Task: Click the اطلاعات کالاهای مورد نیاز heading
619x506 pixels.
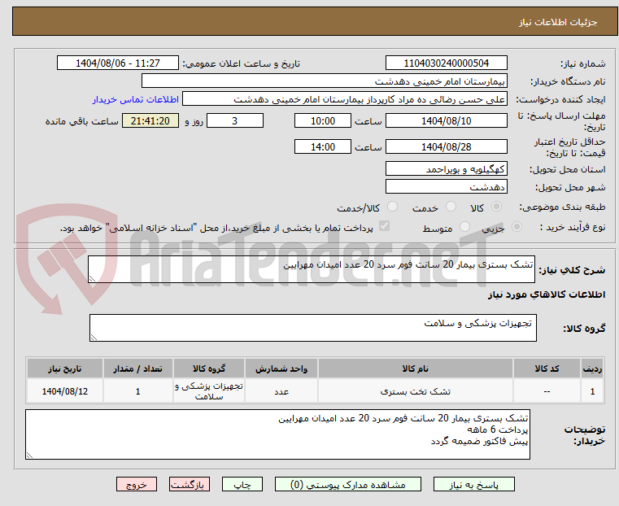Action: (547, 294)
